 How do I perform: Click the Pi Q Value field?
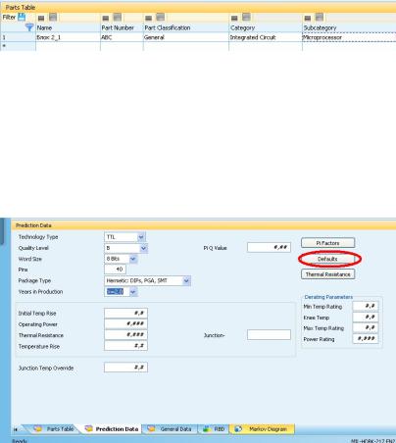coord(269,247)
